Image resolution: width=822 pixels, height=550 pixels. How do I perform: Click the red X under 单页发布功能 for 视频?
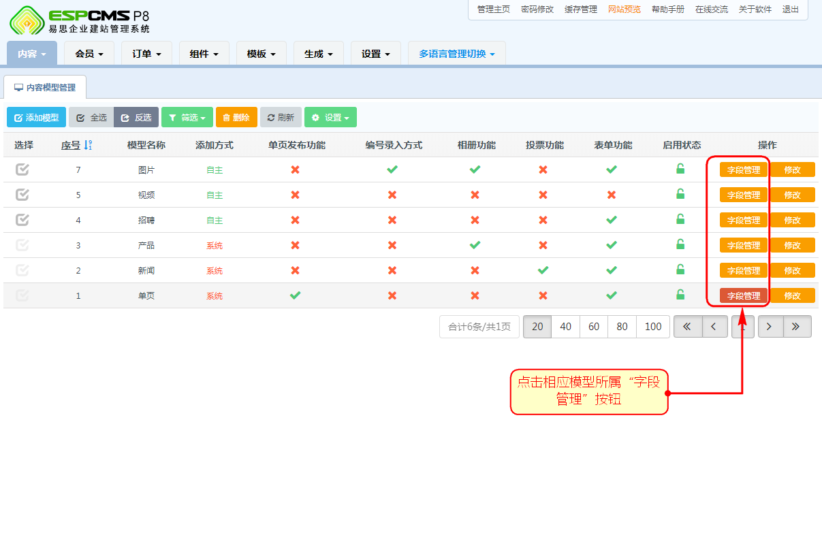(295, 195)
